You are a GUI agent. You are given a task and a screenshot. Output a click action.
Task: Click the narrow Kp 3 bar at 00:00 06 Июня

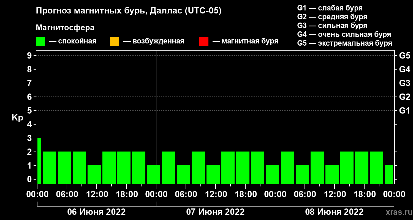point(39,161)
